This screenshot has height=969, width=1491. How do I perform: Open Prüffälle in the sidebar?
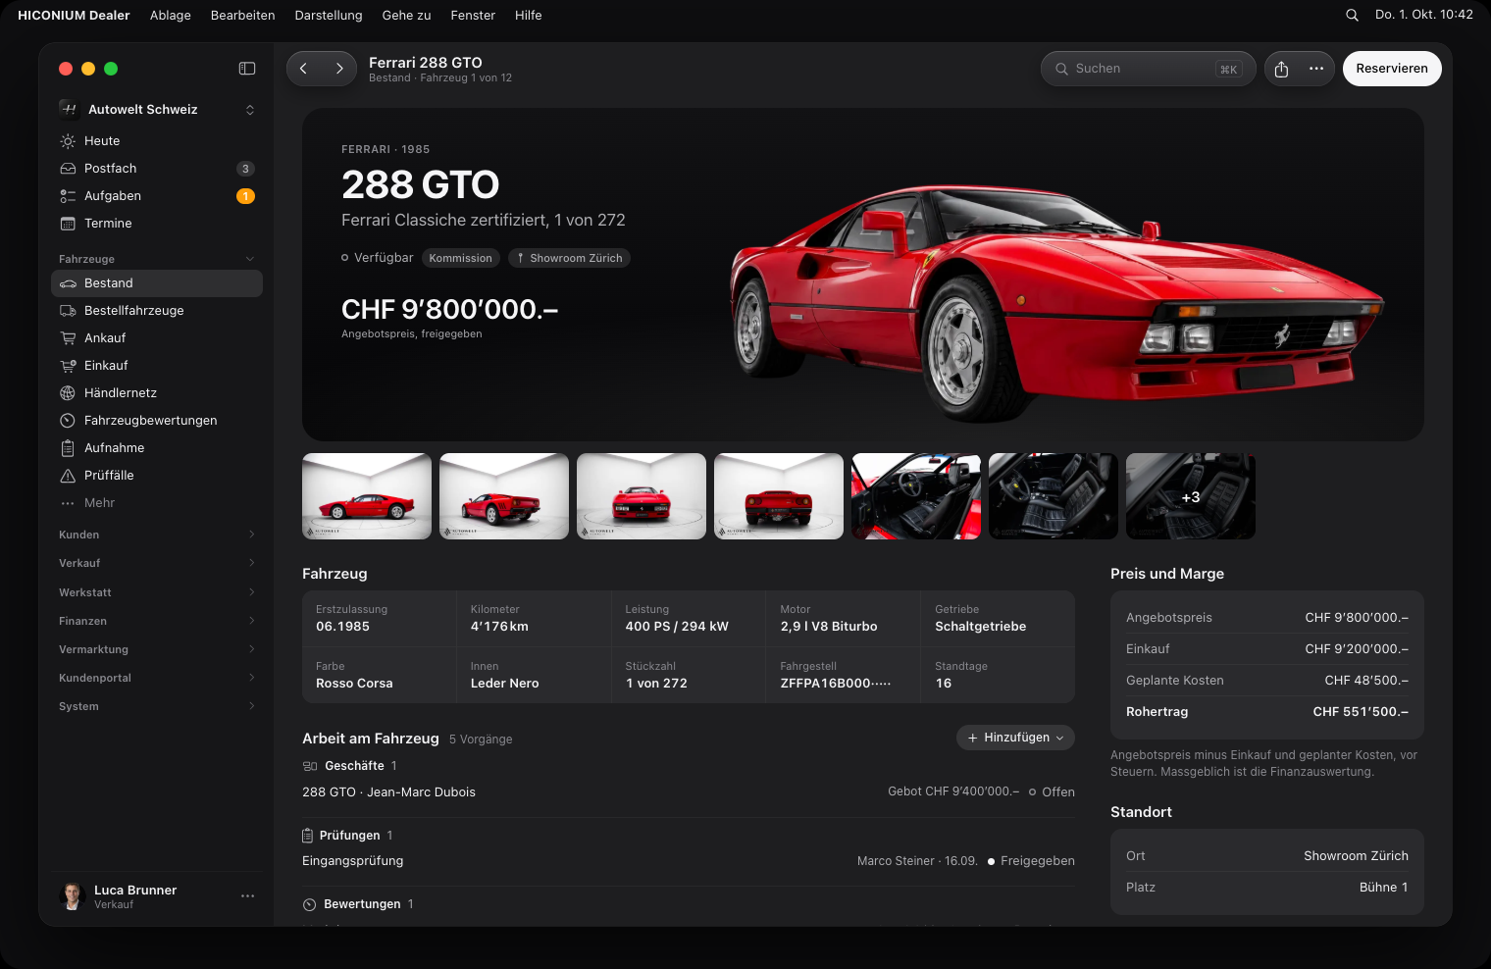[x=157, y=476]
